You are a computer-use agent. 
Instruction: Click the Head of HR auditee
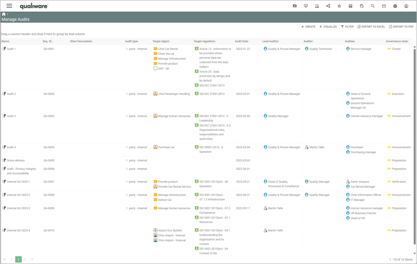358,218
